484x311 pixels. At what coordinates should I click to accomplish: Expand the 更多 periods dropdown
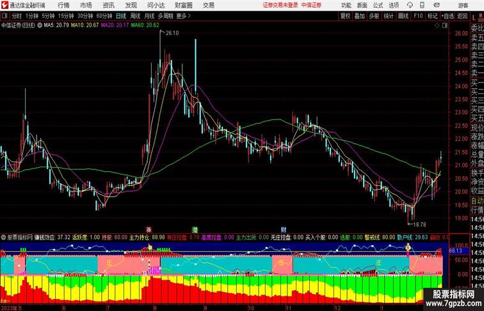point(183,16)
